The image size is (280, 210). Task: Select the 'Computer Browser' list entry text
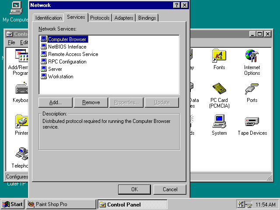tap(67, 39)
